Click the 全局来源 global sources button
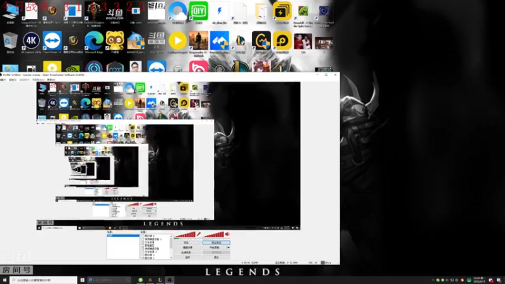505x284 pixels. click(187, 252)
